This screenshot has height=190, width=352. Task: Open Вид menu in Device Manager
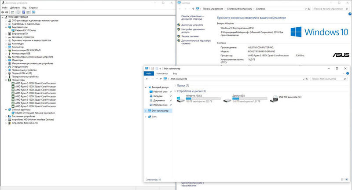click(x=24, y=7)
